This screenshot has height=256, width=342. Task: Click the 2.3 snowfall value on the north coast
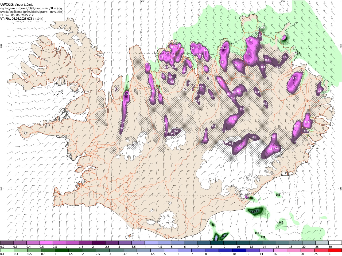click(x=224, y=48)
